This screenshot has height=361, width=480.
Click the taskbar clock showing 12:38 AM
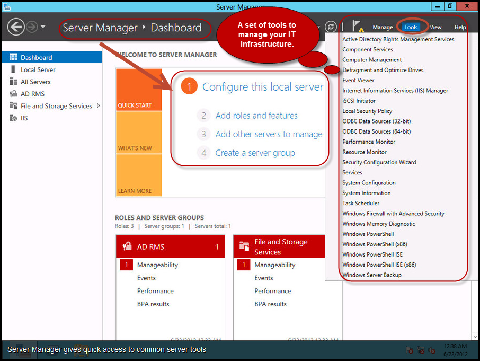[x=455, y=350]
